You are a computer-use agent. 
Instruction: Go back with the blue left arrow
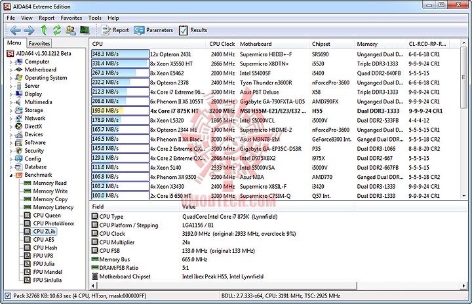pyautogui.click(x=15, y=30)
